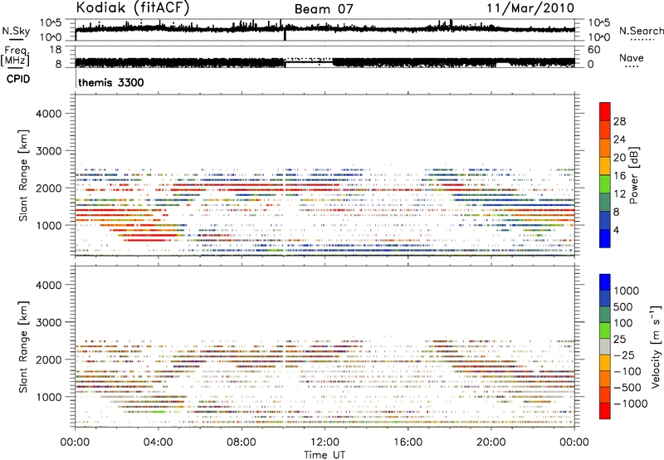The width and height of the screenshot is (664, 460).
Task: Click the dotted line sample under Nave
Action: tap(632, 66)
